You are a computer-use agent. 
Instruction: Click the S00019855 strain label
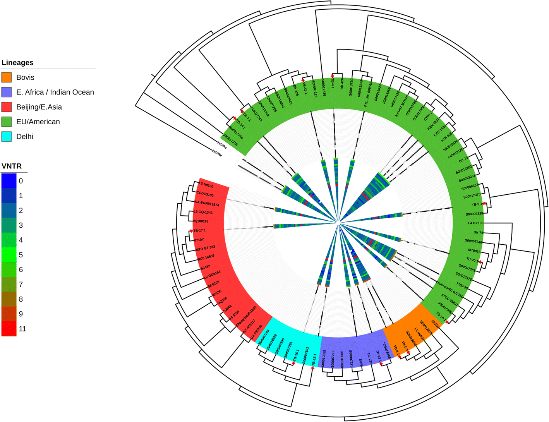[x=324, y=359]
